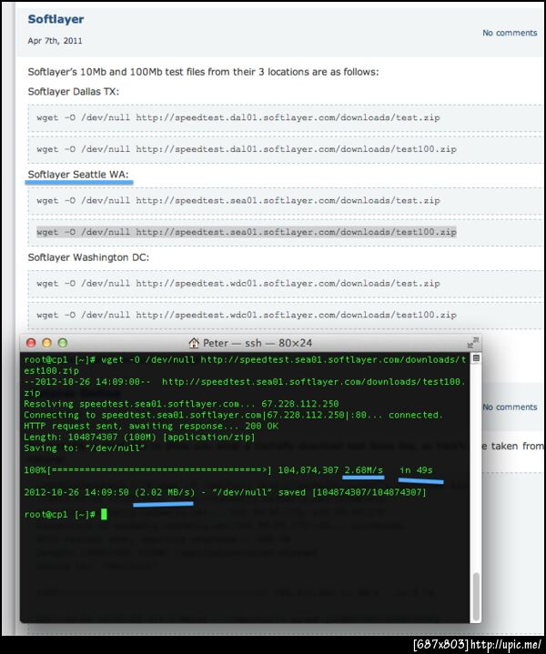The height and width of the screenshot is (654, 546).
Task: Click the Washington wdc01 test100.zip wget command
Action: click(x=247, y=315)
